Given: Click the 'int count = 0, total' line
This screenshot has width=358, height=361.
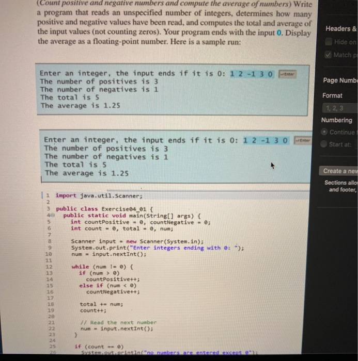Looking at the screenshot, I should 122,228.
